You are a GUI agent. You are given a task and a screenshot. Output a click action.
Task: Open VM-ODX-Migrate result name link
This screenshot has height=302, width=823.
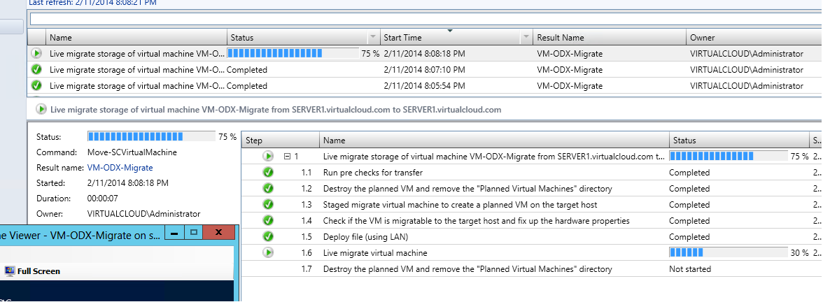[x=120, y=168]
